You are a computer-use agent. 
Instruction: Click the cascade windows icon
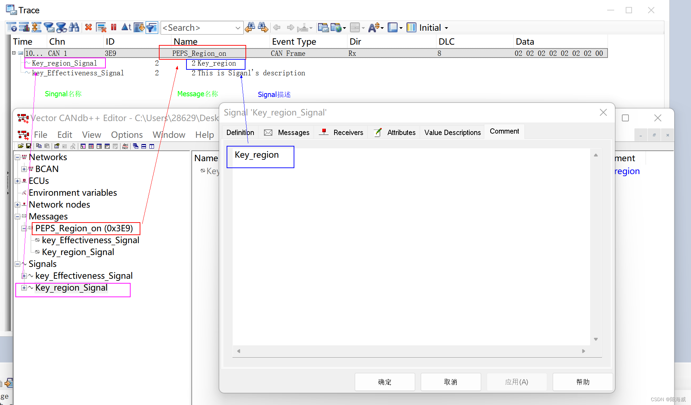[136, 146]
